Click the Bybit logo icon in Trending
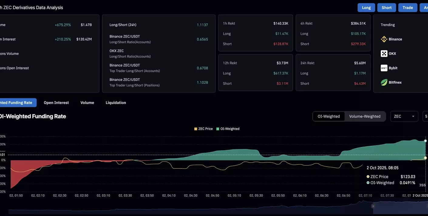Viewport: 428px width, 216px height. point(384,68)
